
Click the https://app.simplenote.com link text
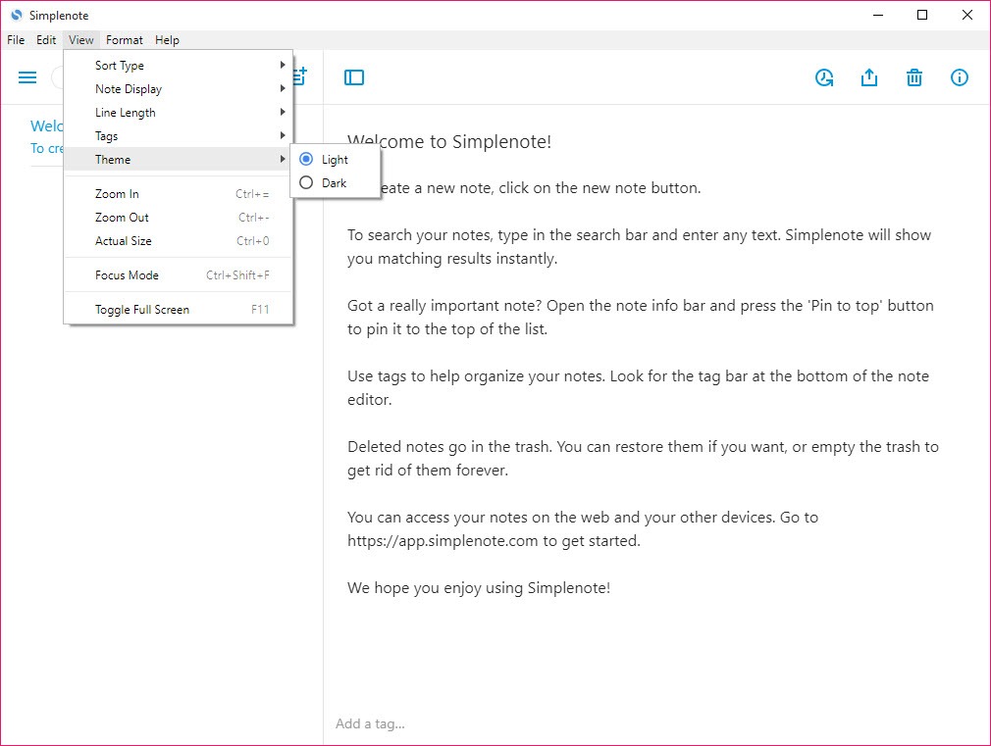(x=443, y=541)
